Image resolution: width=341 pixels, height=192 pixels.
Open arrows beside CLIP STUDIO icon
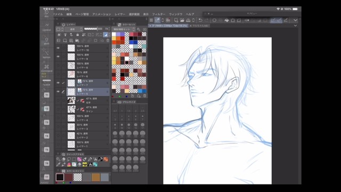[163, 20]
